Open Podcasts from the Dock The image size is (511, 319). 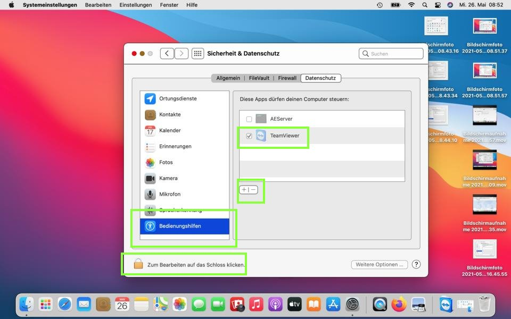(x=275, y=305)
